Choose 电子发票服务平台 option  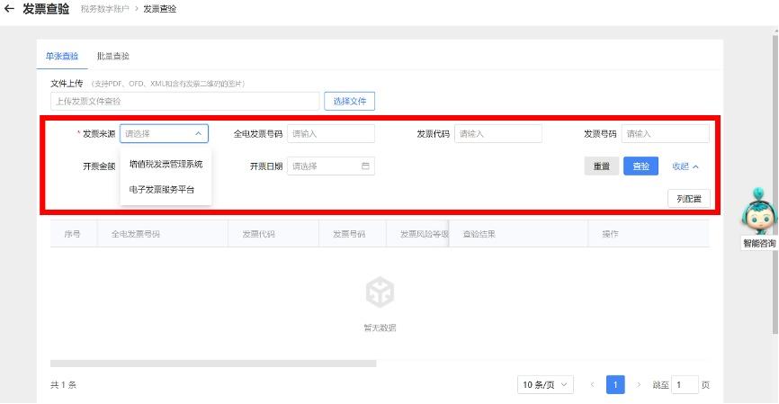point(162,190)
